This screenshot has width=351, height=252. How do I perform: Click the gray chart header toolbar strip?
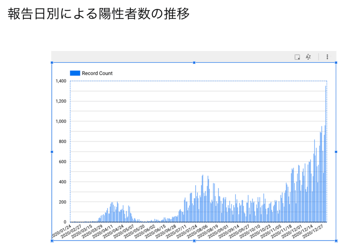point(193,57)
